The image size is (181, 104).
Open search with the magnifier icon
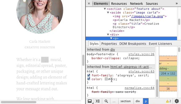pos(106,101)
